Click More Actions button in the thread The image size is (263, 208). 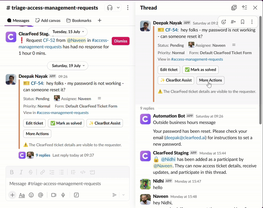point(210,80)
